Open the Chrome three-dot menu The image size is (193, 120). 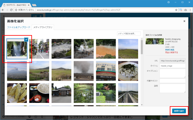click(190, 10)
